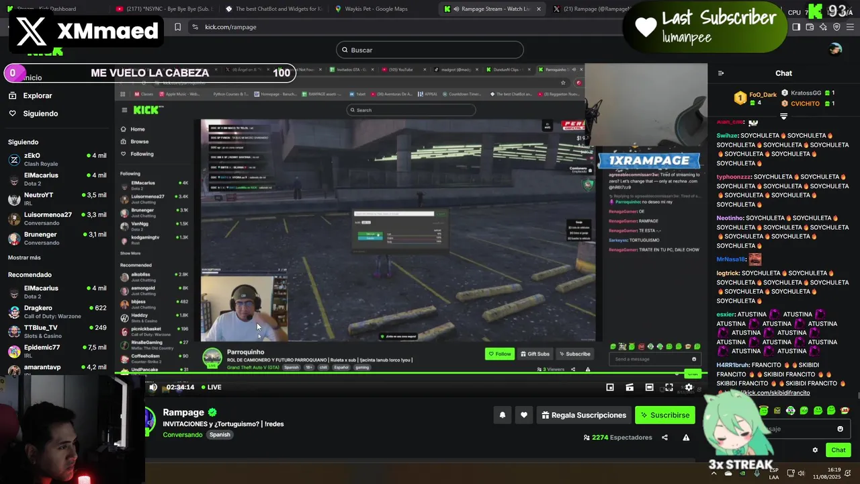Viewport: 860px width, 484px height.
Task: Click username esxier in chat
Action: pyautogui.click(x=726, y=314)
